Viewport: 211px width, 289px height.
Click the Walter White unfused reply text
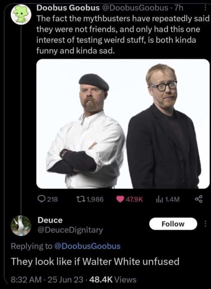(94, 262)
